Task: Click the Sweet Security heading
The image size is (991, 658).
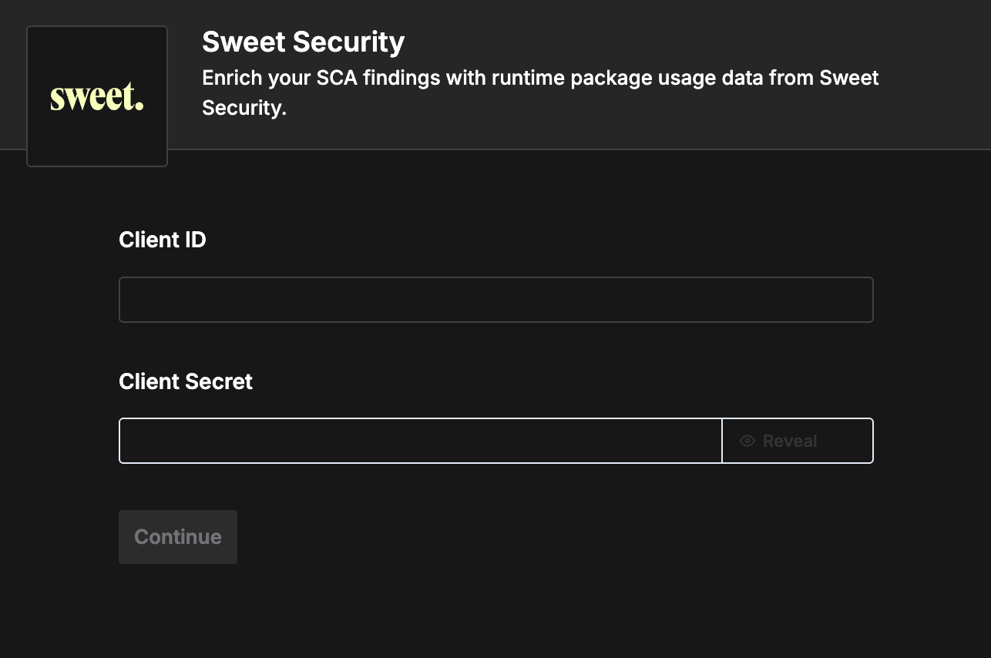Action: [x=303, y=42]
